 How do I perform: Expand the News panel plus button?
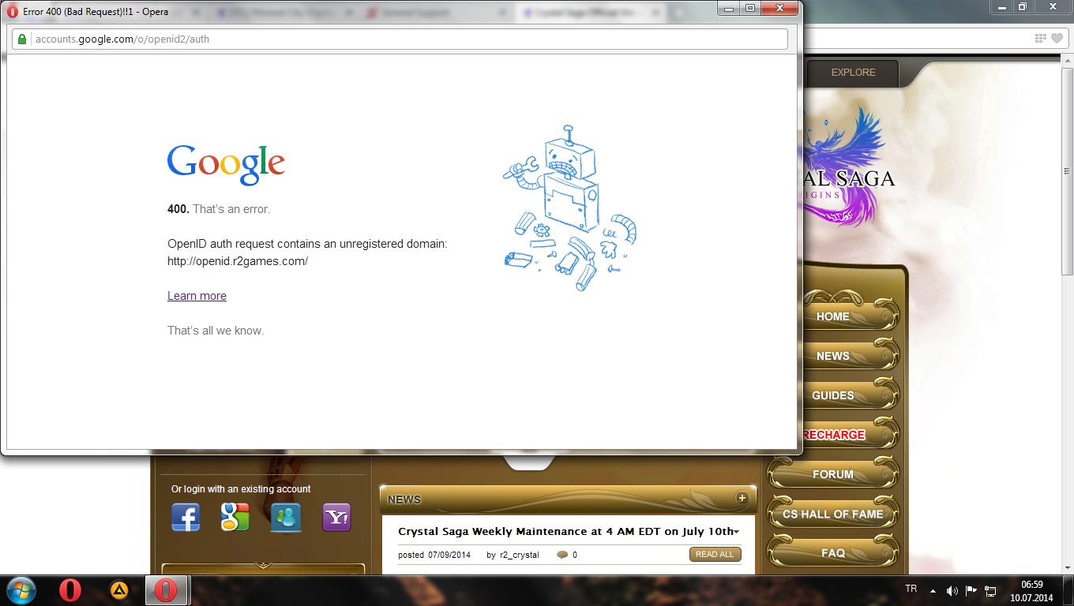coord(742,498)
